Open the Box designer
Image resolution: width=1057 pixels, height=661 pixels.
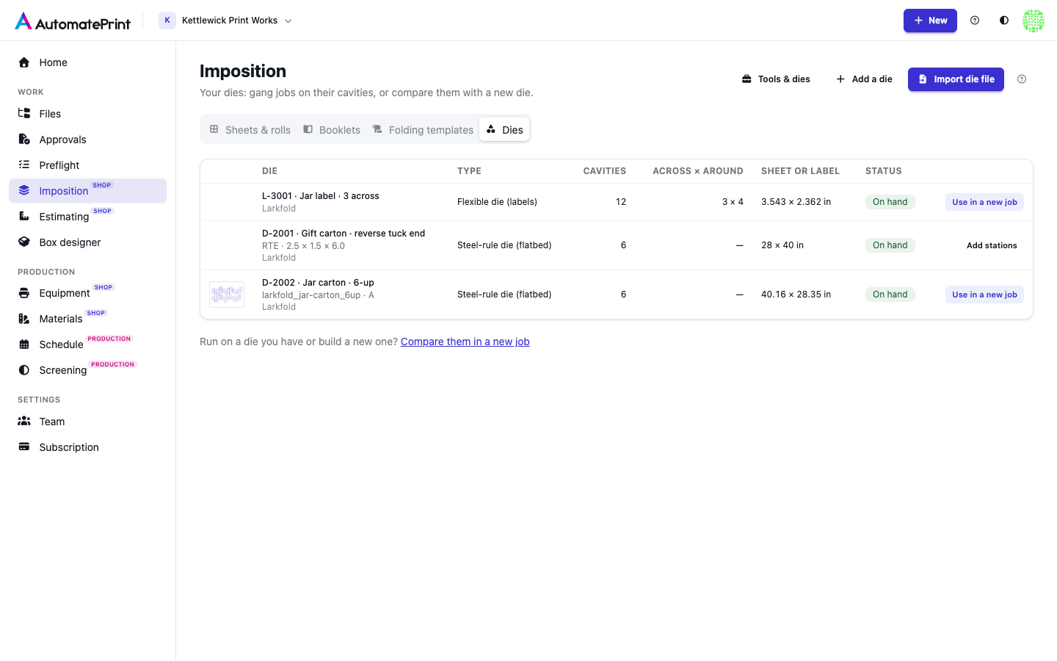87,242
